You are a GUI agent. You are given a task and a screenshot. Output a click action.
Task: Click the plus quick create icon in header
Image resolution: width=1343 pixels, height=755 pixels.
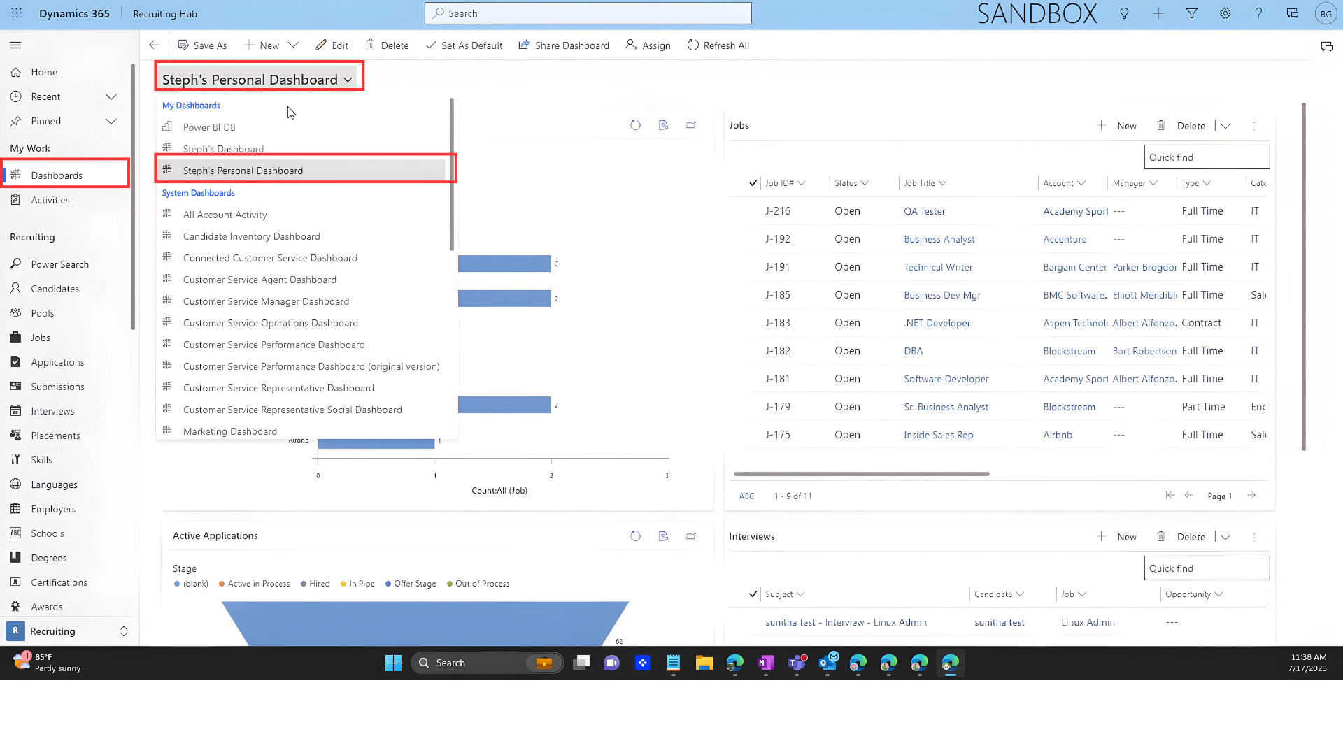click(x=1158, y=13)
